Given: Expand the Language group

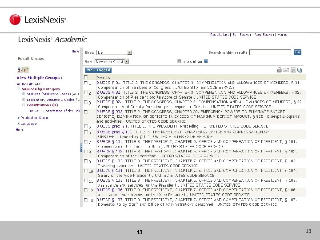Looking at the screenshot, I should [19, 124].
